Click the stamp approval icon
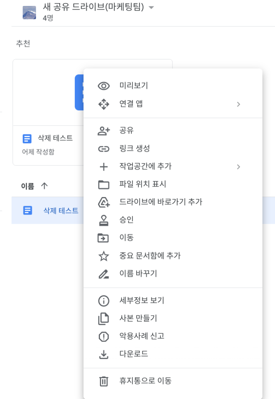 click(x=104, y=220)
